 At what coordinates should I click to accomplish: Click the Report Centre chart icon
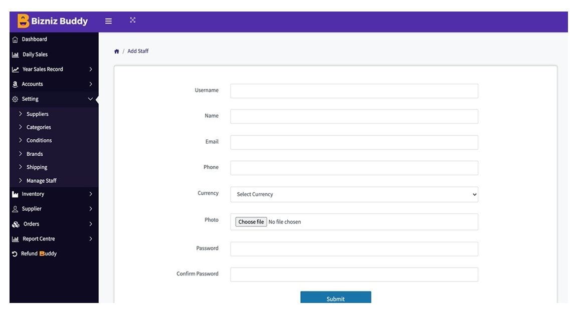16,239
